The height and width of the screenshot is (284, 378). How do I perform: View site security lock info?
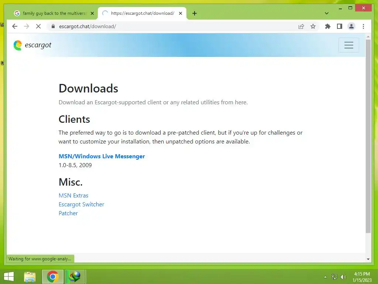53,26
